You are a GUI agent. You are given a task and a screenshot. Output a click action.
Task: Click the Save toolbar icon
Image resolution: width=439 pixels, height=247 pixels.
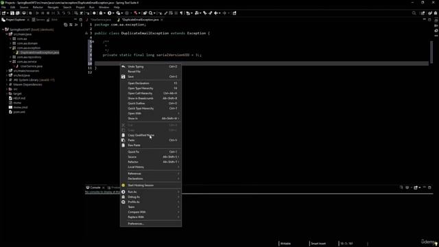coord(12,13)
